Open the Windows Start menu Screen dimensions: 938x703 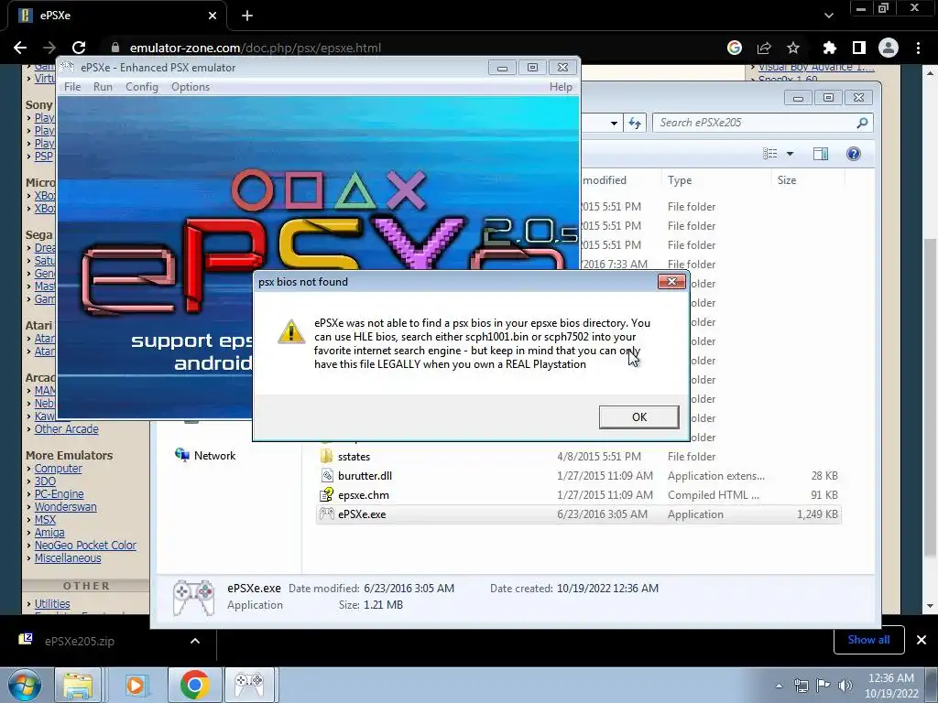pyautogui.click(x=25, y=685)
